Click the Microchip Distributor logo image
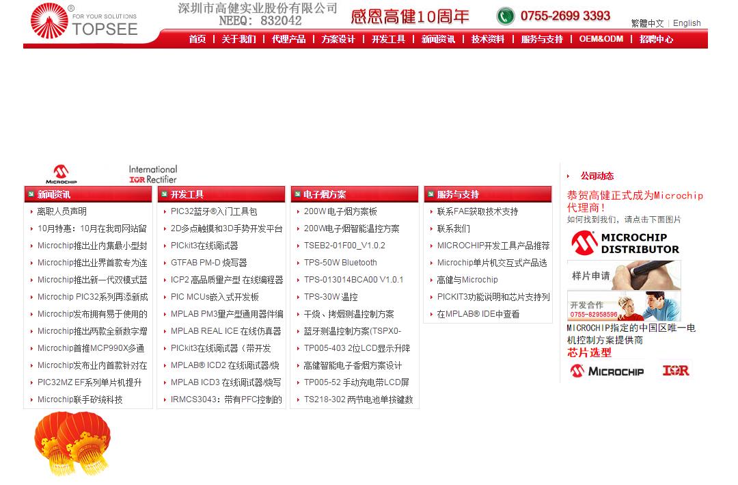Screen dimensions: 738x485 tap(625, 243)
